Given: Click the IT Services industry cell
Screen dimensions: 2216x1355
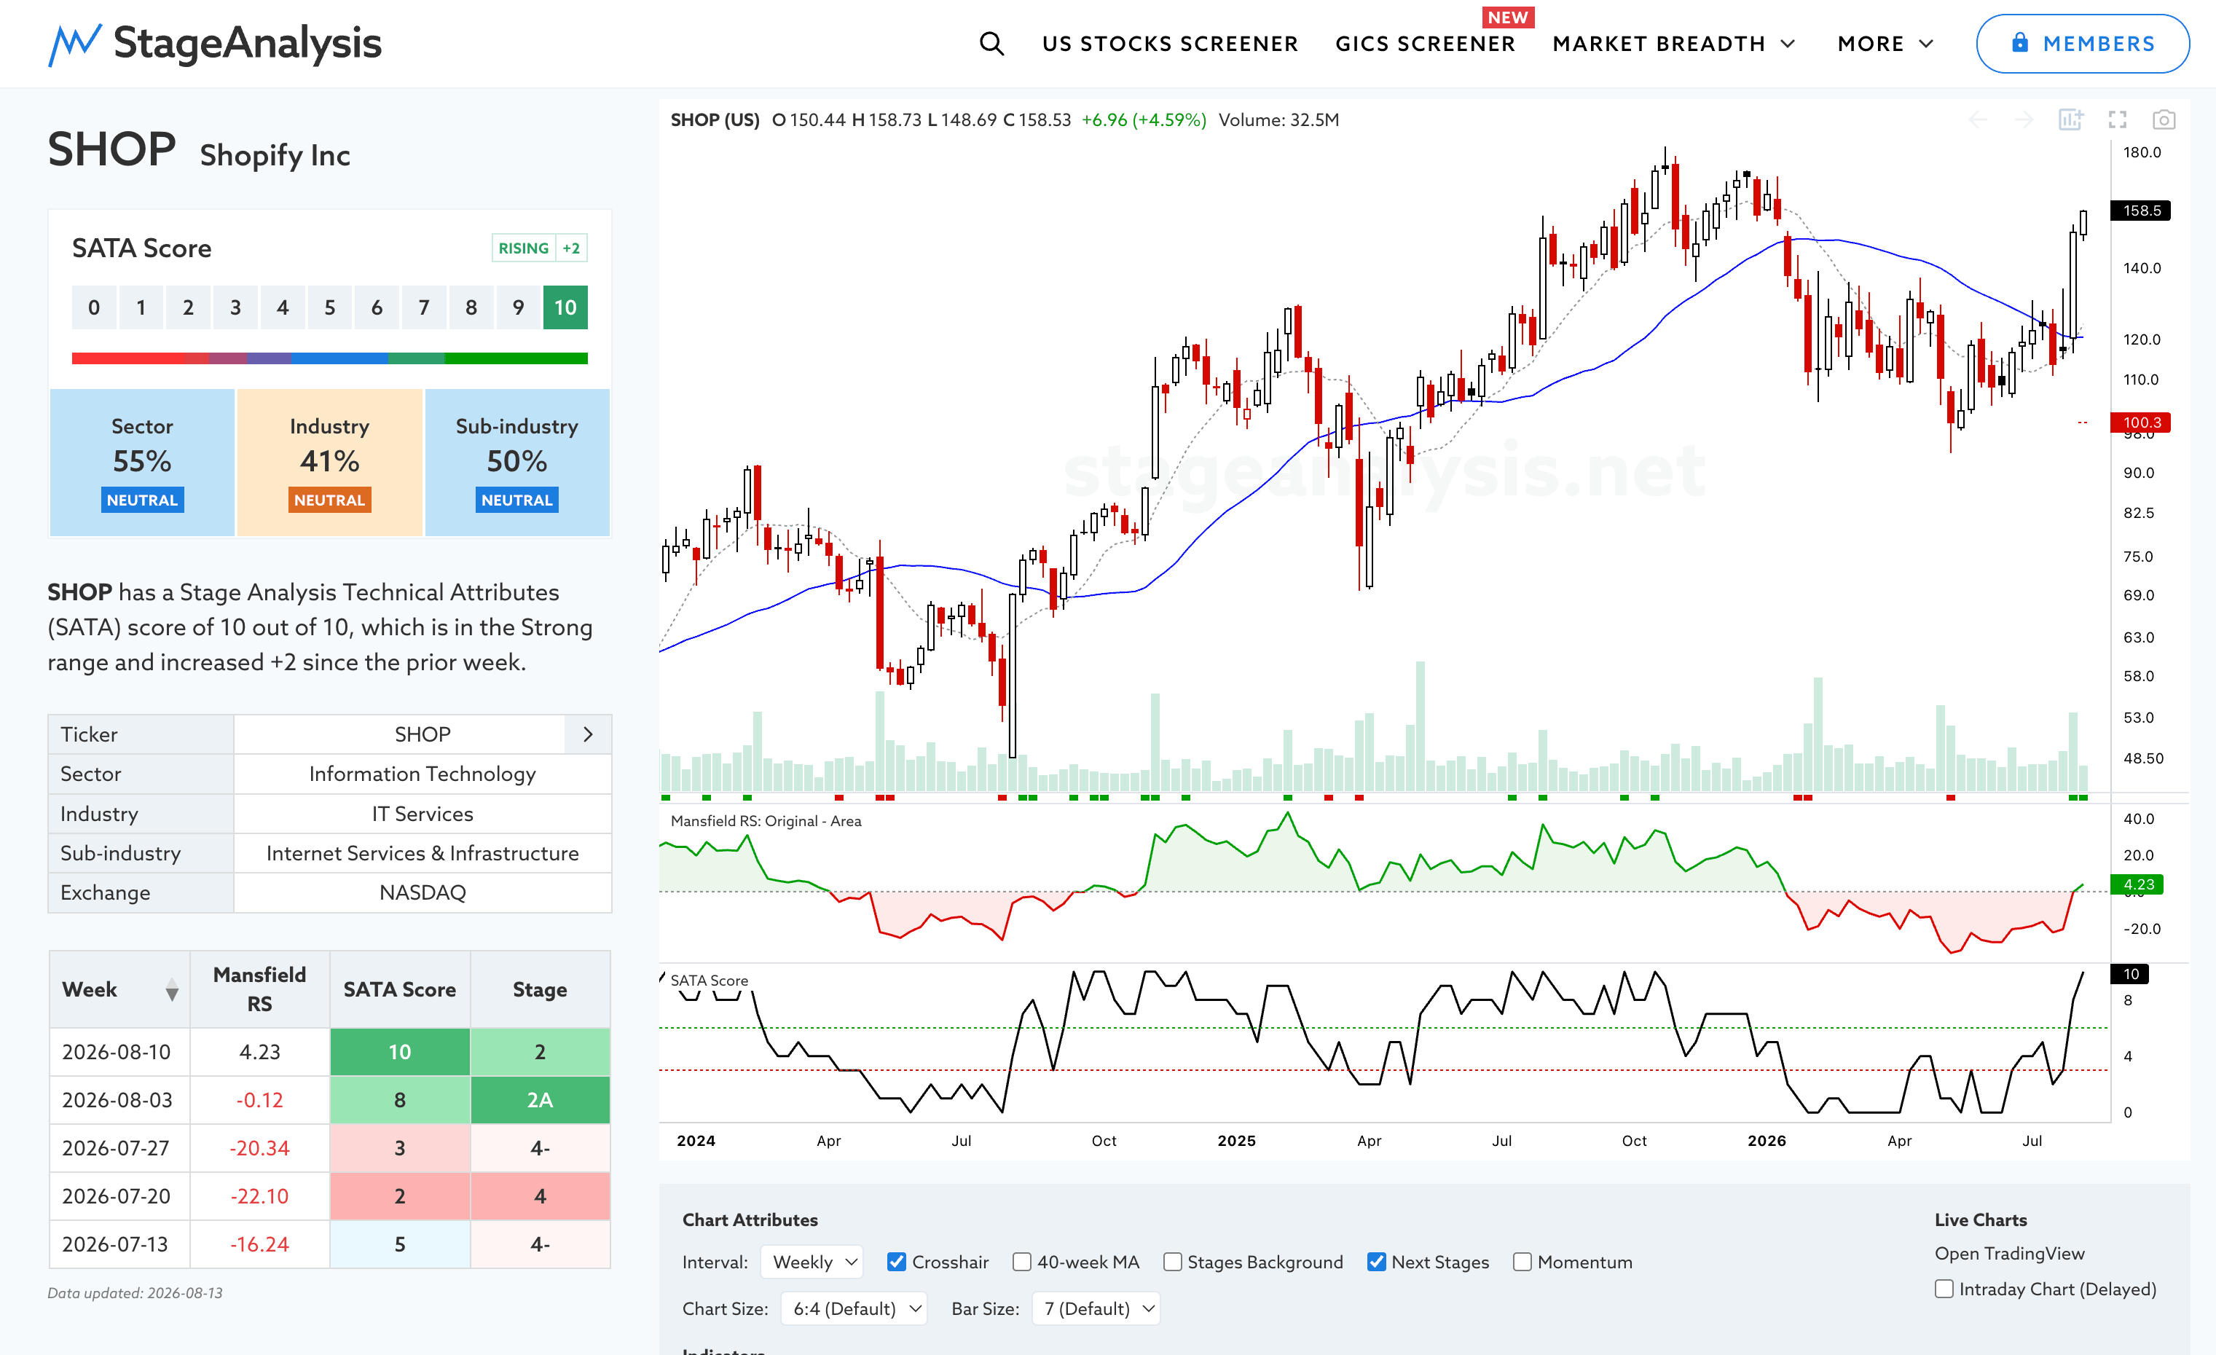Looking at the screenshot, I should (422, 814).
